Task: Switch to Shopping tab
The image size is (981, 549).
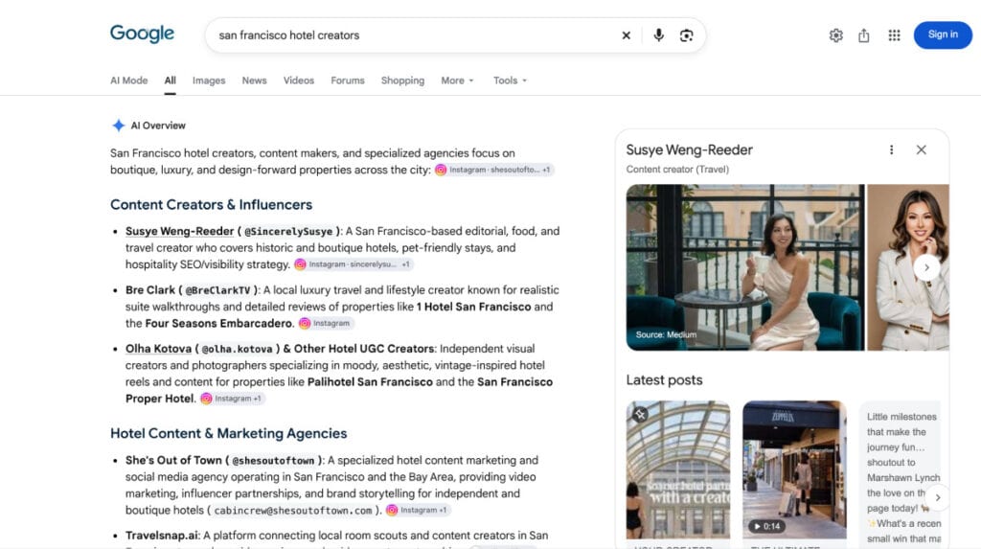Action: [402, 80]
